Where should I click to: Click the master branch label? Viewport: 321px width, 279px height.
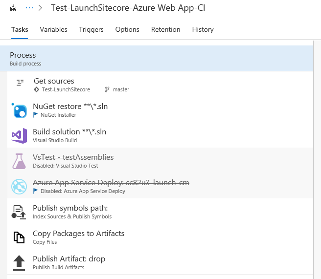coord(121,89)
